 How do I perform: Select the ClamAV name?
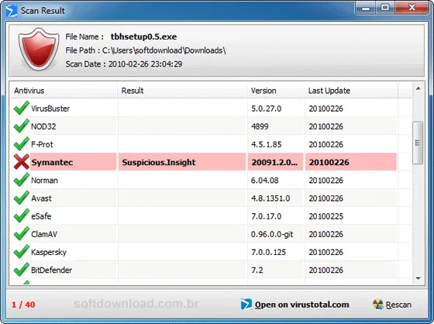coord(44,234)
